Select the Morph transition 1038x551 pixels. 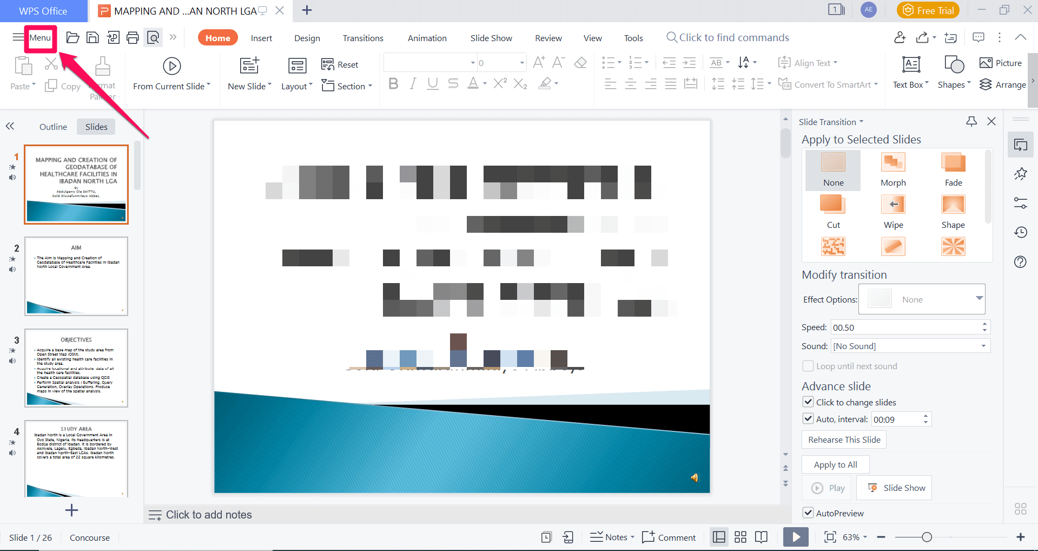(x=893, y=170)
